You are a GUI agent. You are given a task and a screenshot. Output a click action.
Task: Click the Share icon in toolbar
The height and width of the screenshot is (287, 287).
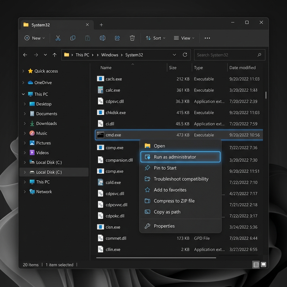click(117, 38)
